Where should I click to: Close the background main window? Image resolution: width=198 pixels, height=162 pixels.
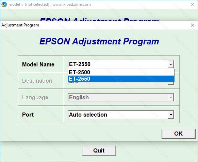coord(193,4)
